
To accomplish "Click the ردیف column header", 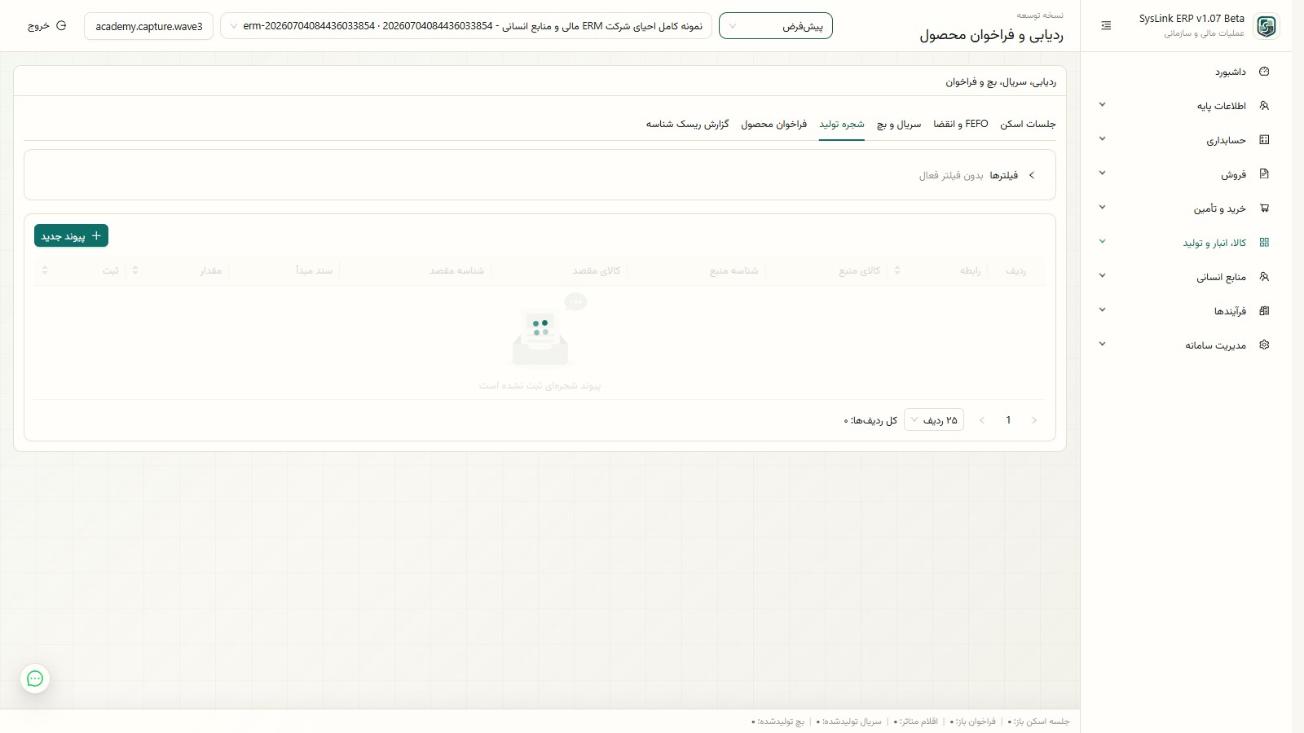I will [x=1016, y=270].
